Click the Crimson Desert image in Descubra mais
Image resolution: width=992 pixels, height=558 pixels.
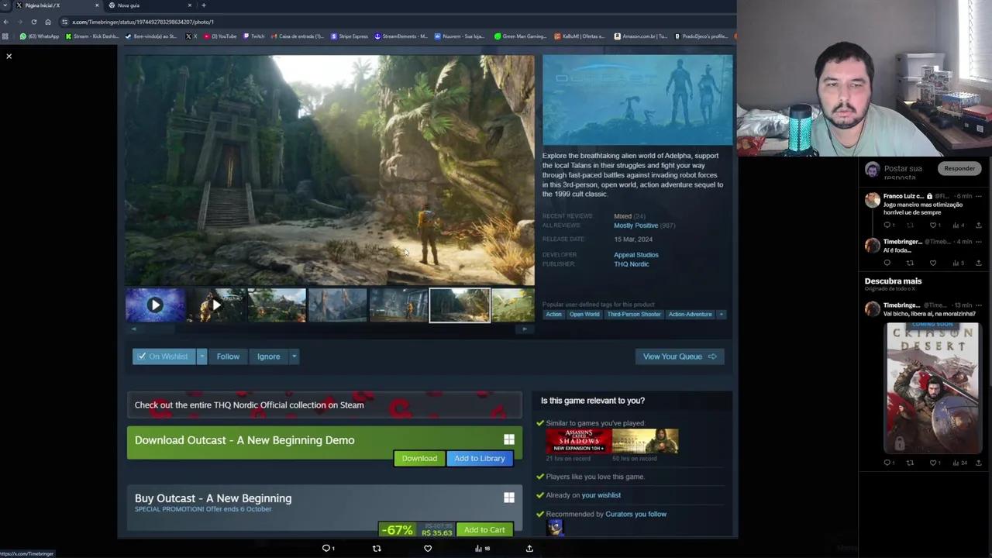[932, 387]
